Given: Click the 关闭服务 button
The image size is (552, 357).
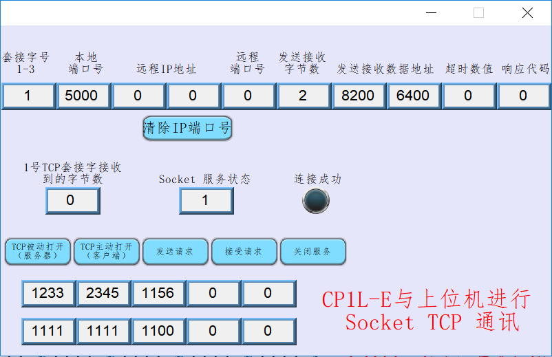Looking at the screenshot, I should [312, 252].
